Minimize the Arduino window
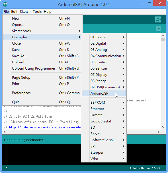 tap(142, 4)
